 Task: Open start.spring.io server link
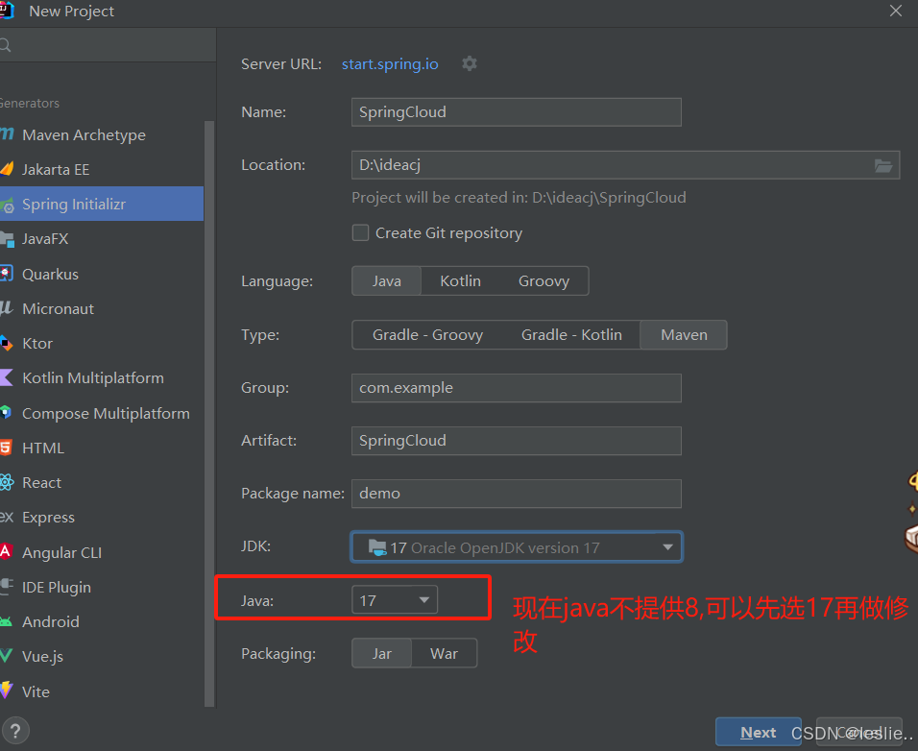[390, 63]
